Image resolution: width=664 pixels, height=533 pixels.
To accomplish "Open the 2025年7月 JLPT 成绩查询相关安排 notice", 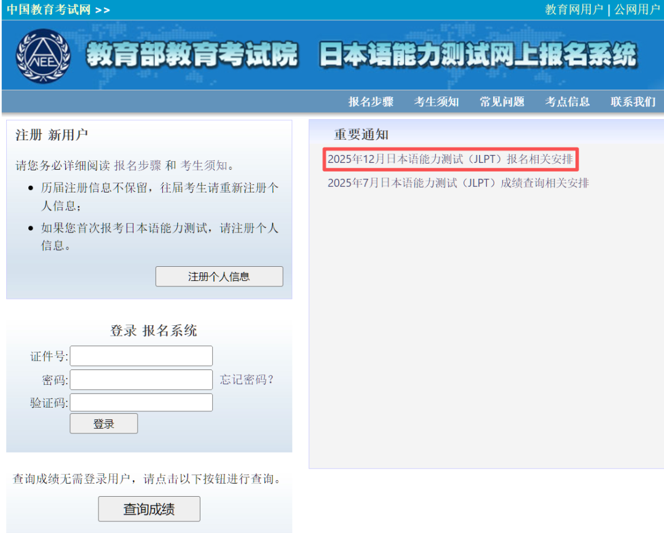I will pos(458,183).
